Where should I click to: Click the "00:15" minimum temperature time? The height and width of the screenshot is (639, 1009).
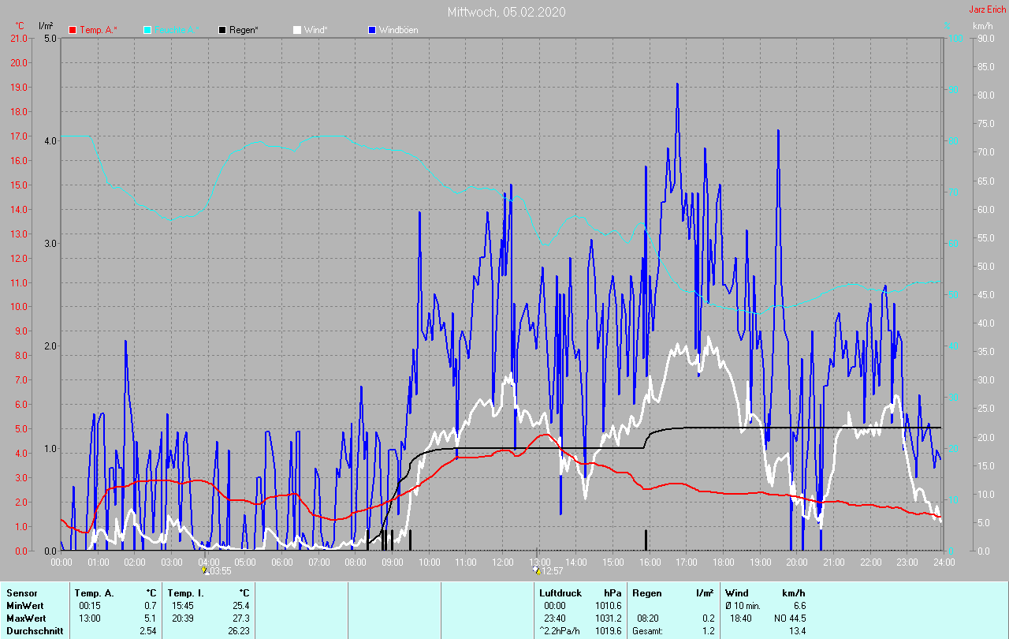coord(90,606)
